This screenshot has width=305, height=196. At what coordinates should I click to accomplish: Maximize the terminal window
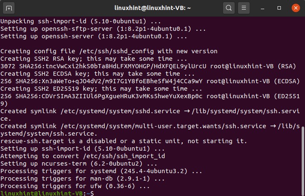[x=280, y=8]
